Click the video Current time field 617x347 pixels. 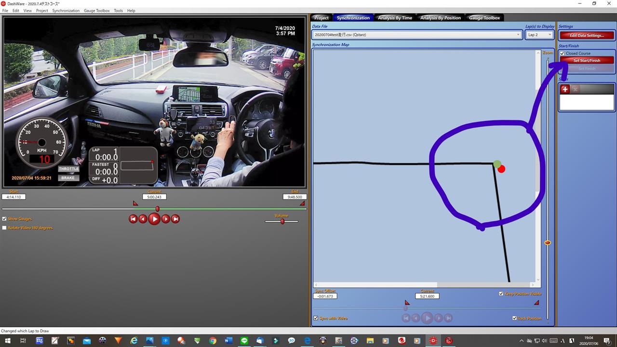point(154,197)
